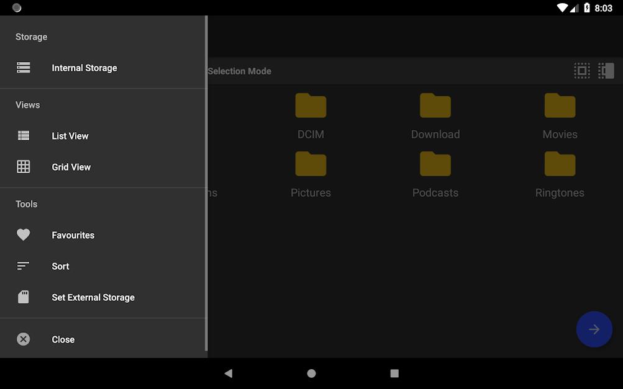Open Favourites from the Tools section
623x389 pixels.
(102, 235)
